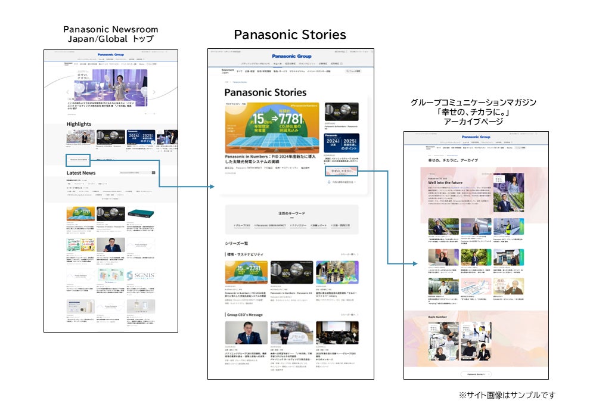Open blue 2024/2025 side thumbnail on Stories page
Viewport: 596px width, 413px height.
(342, 143)
